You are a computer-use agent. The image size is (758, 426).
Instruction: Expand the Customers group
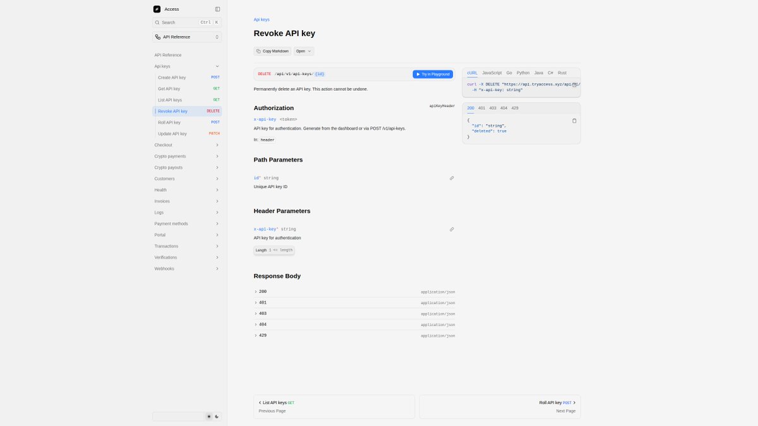click(x=187, y=179)
